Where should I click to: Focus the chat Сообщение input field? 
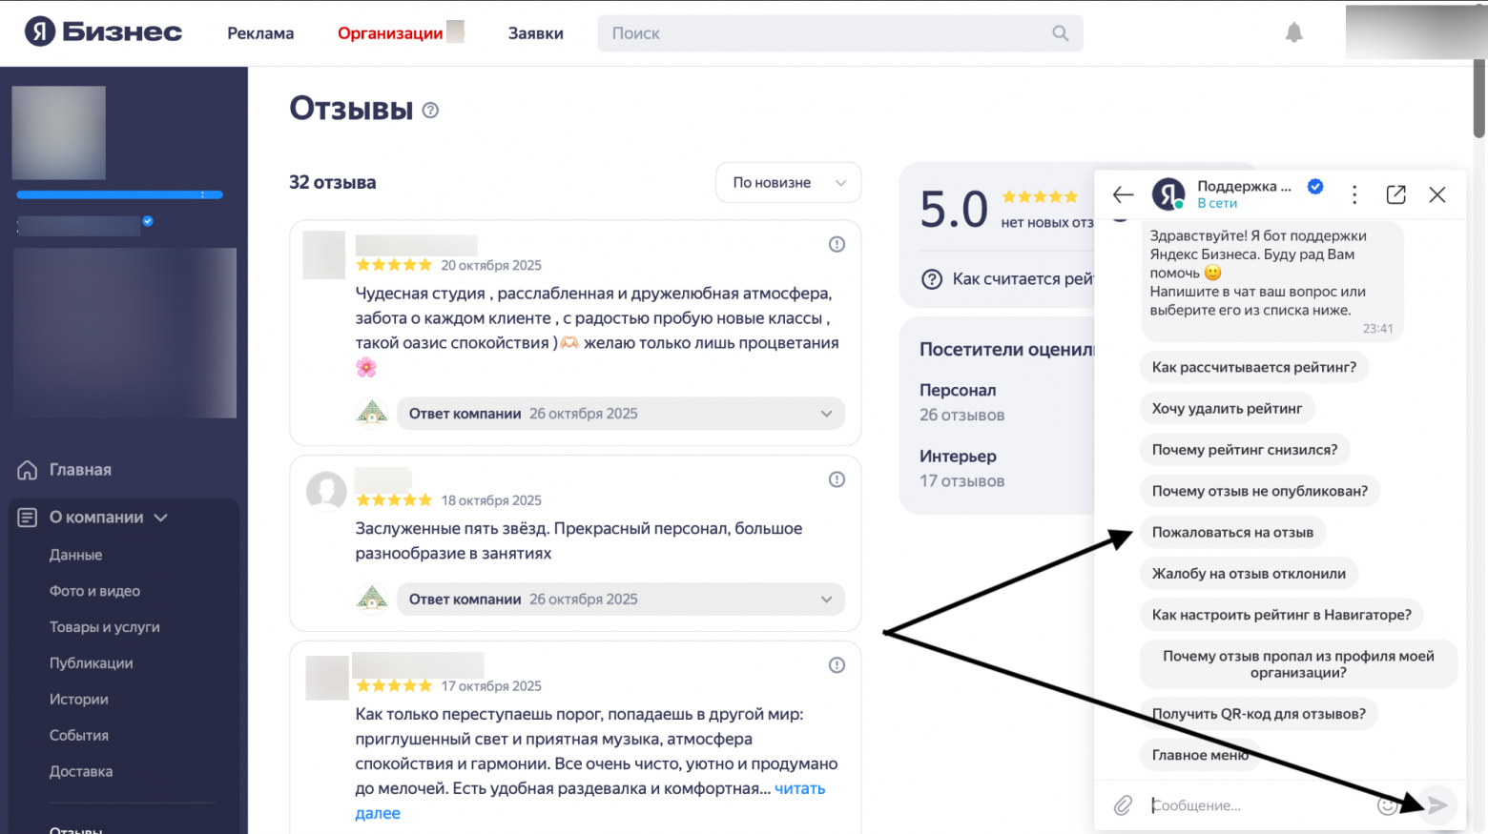tap(1259, 805)
